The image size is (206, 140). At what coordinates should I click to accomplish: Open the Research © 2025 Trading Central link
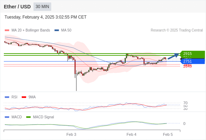pos(177,30)
